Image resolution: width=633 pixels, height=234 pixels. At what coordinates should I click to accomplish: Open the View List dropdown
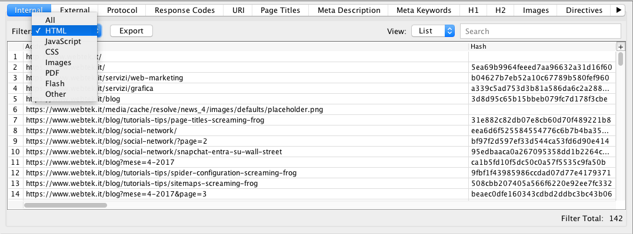point(433,31)
